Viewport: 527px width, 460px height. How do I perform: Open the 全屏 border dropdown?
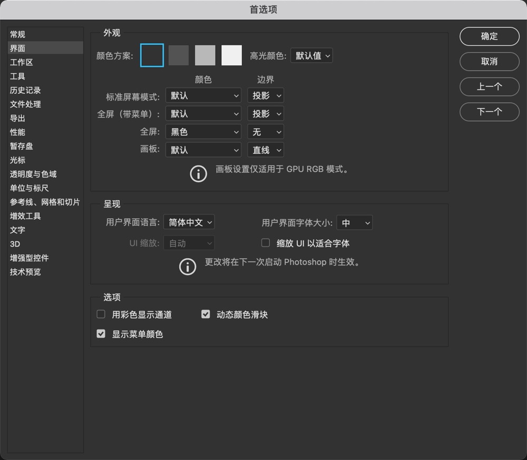point(266,132)
